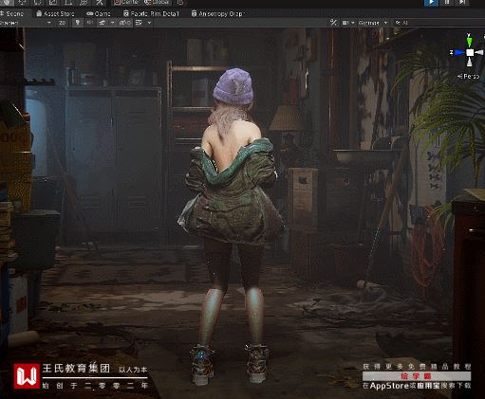Select the Rotate tool
The height and width of the screenshot is (399, 485).
point(38,2)
